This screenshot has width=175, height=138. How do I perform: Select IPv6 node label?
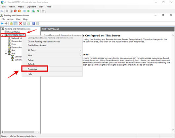13,54
